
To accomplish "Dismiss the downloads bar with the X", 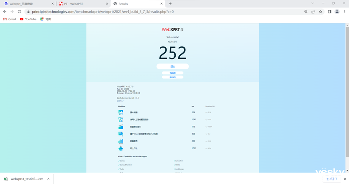I will tap(345, 179).
